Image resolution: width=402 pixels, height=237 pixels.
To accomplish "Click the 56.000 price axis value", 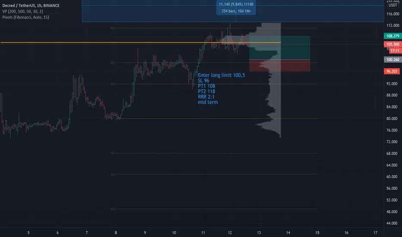I will 392,188.
